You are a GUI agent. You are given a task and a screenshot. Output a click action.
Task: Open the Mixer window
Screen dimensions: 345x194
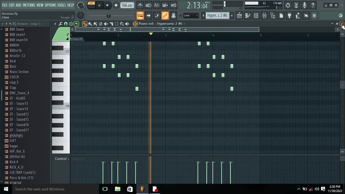pyautogui.click(x=264, y=16)
